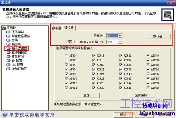
Task: Switch to the 模拟量 tab
Action: pyautogui.click(x=69, y=28)
